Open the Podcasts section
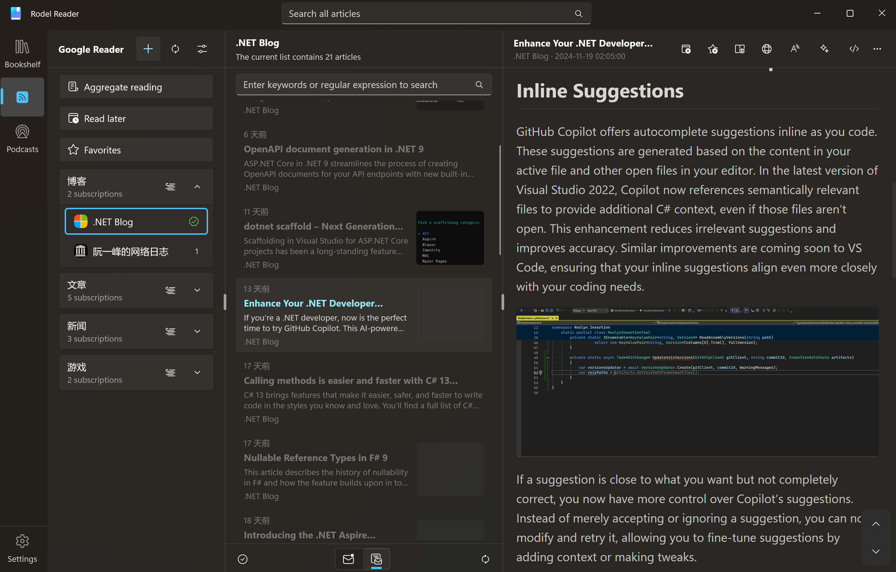 click(x=22, y=138)
